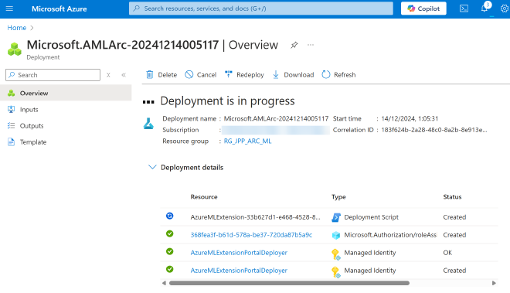Collapse the sidebar menu with double chevron
This screenshot has width=510, height=293.
pos(124,75)
